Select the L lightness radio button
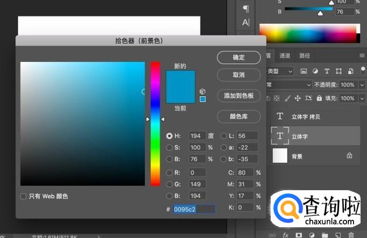 click(x=224, y=136)
